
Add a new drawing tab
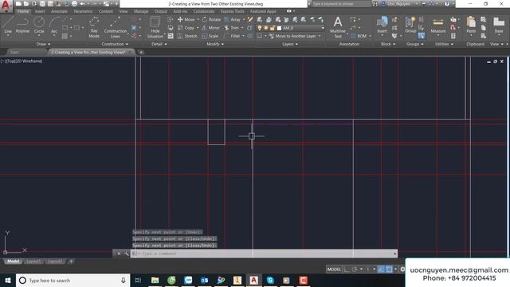(141, 52)
